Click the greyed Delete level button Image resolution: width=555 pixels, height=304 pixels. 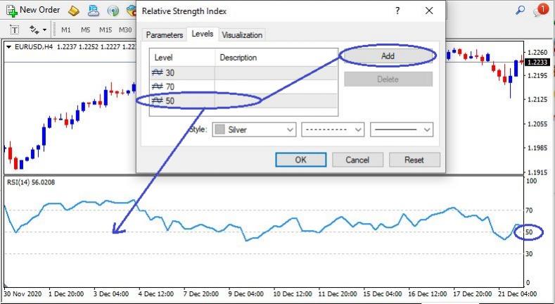(x=388, y=80)
